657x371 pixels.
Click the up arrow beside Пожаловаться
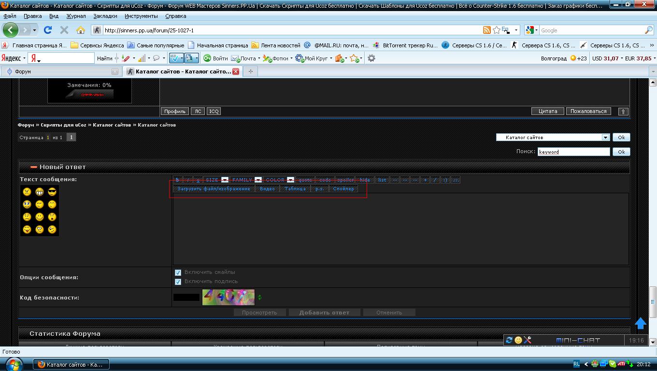coord(623,111)
